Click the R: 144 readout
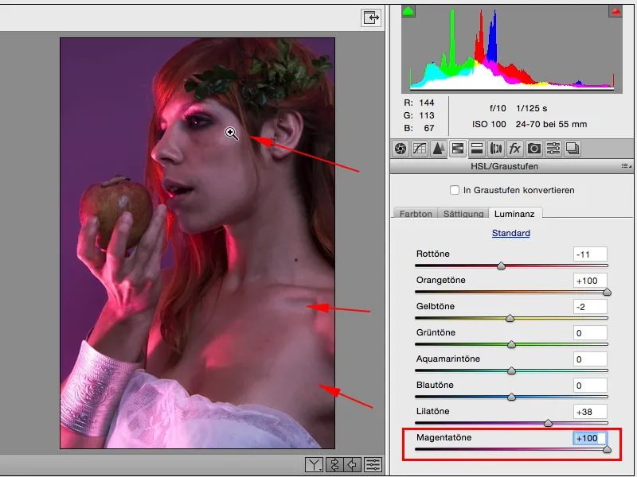 coord(419,103)
